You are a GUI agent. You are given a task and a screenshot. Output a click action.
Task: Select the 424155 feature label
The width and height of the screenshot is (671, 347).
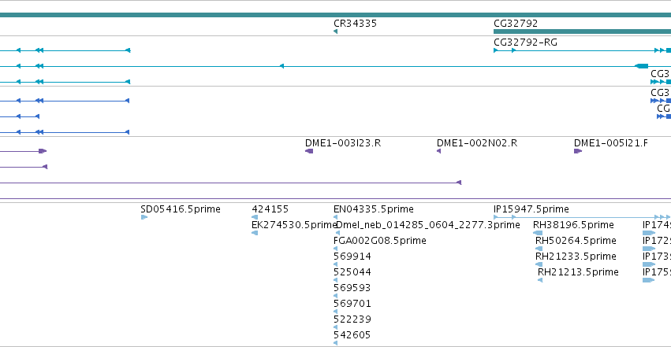(270, 209)
